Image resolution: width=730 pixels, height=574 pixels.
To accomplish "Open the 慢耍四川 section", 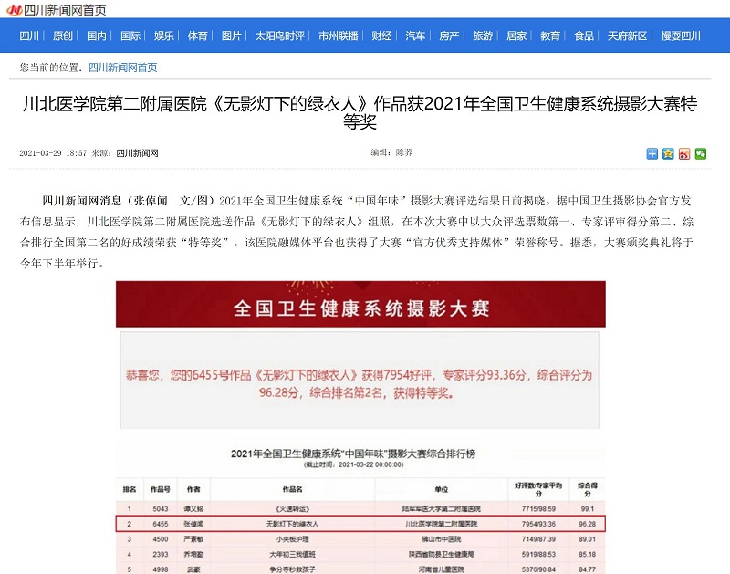I will pos(681,37).
